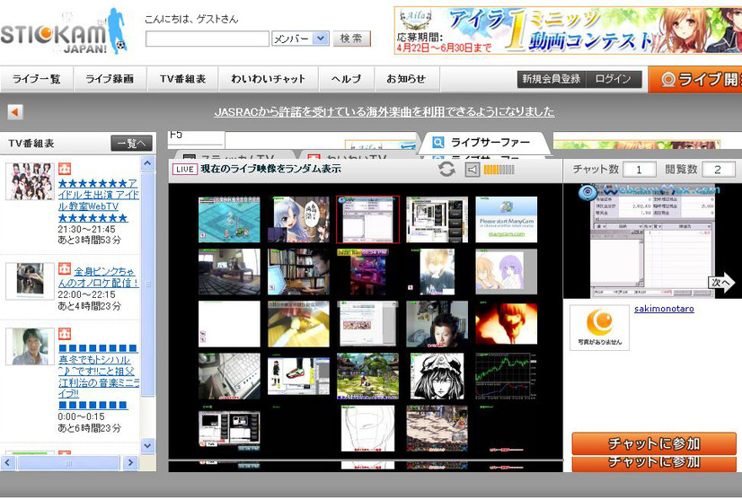Click the ログイン button
The height and width of the screenshot is (499, 742).
click(x=614, y=79)
